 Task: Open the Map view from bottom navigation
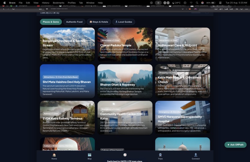[x=89, y=156]
